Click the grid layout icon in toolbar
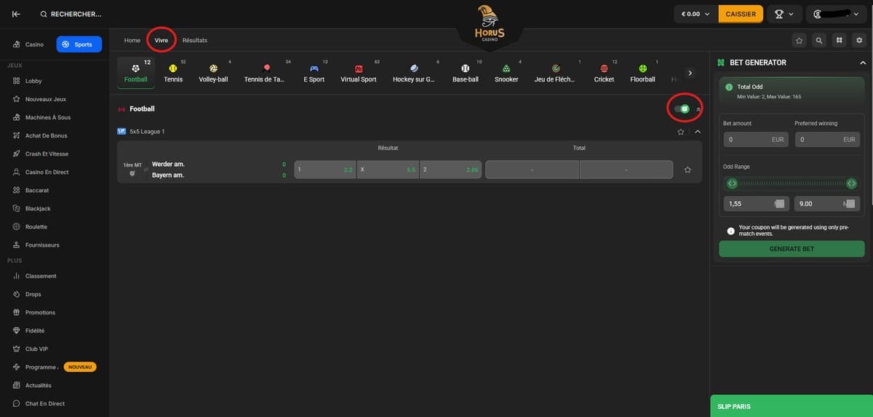 840,40
